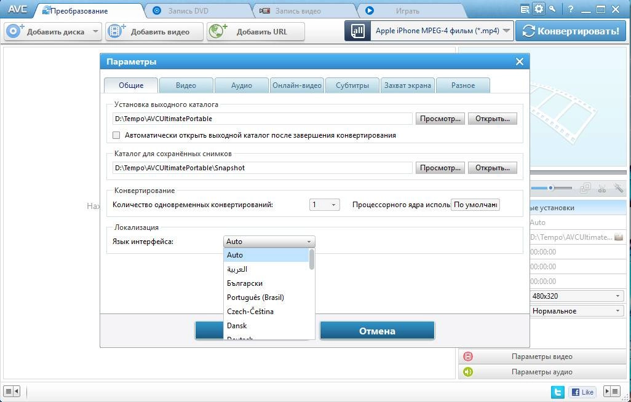Open the Разное settings tab
Screen dimensions: 631x402
(463, 85)
